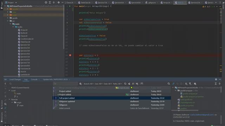The width and height of the screenshot is (225, 126).
Task: Collapse the main folder in Project tree
Action: point(11,24)
